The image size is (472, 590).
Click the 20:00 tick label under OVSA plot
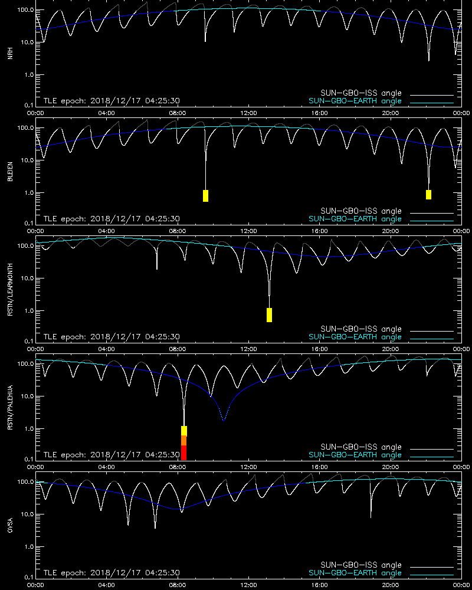point(391,585)
